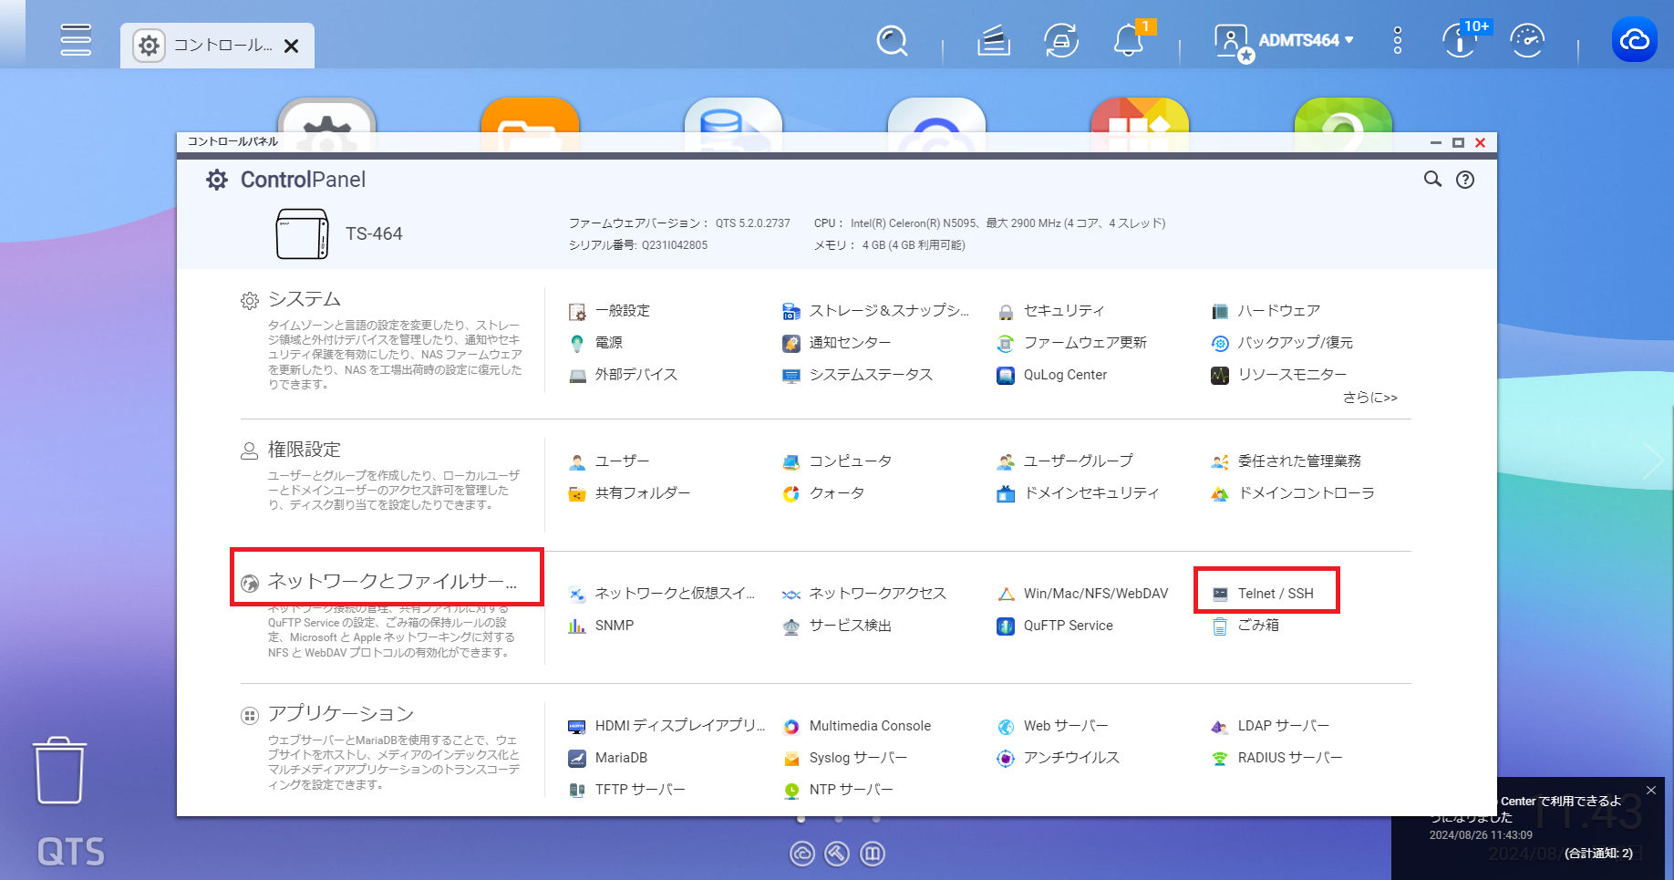Screen dimensions: 1674x880
Task: Open the myQNAPcloud cloud icon
Action: 1634,40
